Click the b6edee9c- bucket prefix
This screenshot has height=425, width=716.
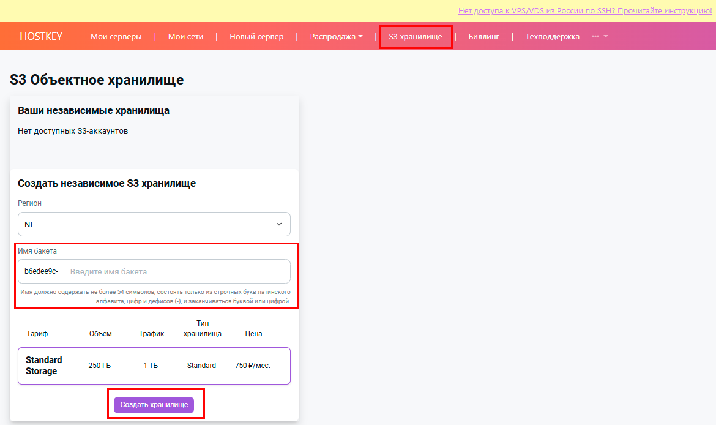[x=41, y=271]
